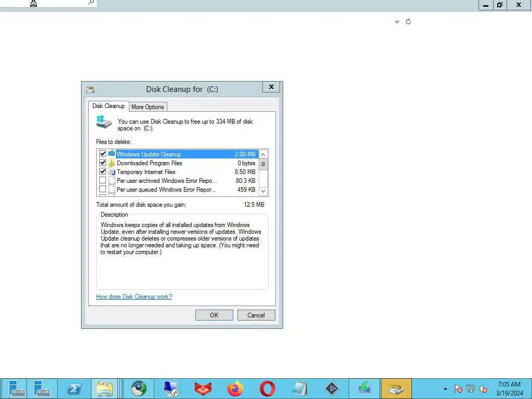Launch Firefox from the taskbar
The image size is (532, 399).
click(235, 389)
